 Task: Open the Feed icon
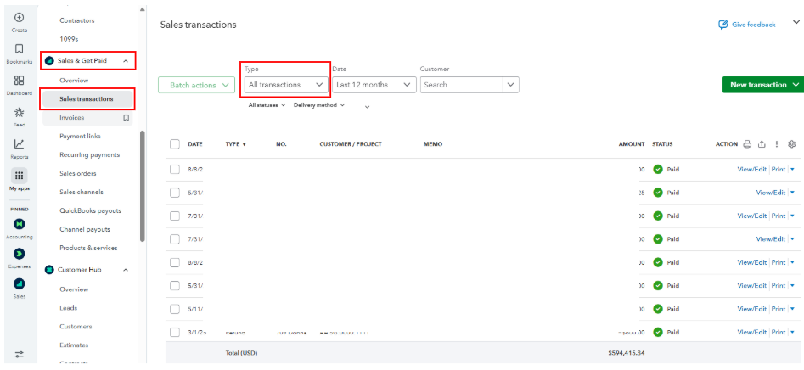click(19, 112)
